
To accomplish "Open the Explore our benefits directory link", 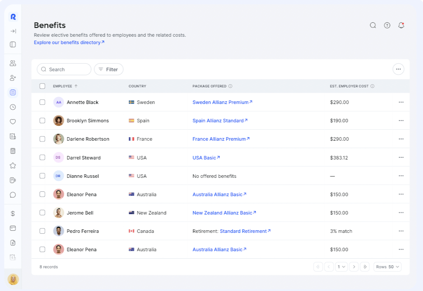I will pos(69,42).
